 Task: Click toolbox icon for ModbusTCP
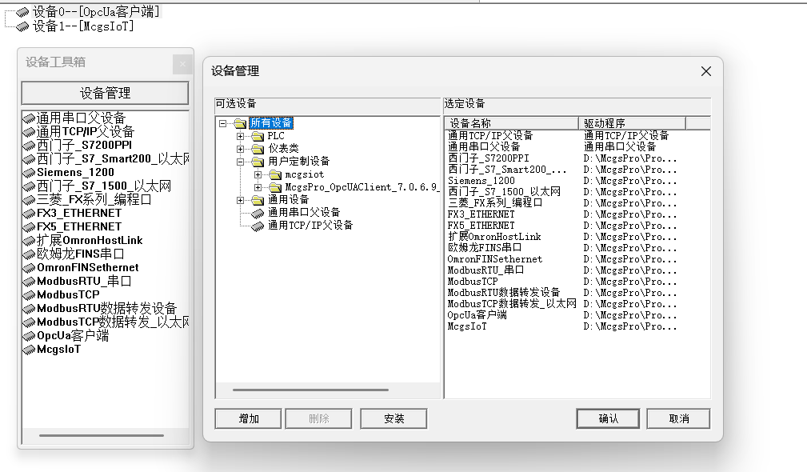[30, 295]
